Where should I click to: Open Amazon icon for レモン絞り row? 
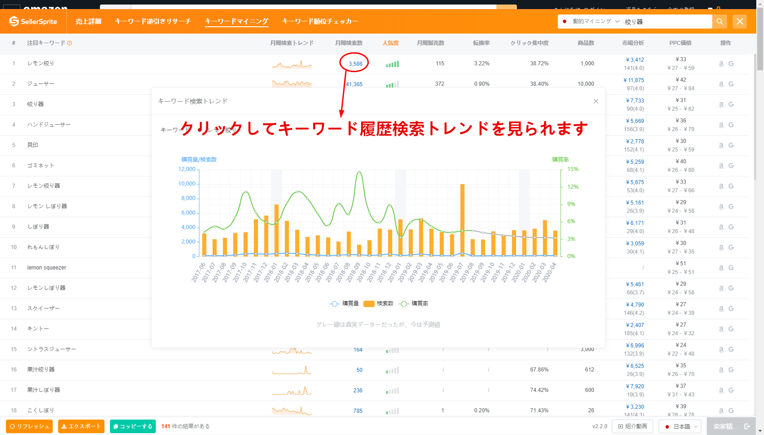721,64
